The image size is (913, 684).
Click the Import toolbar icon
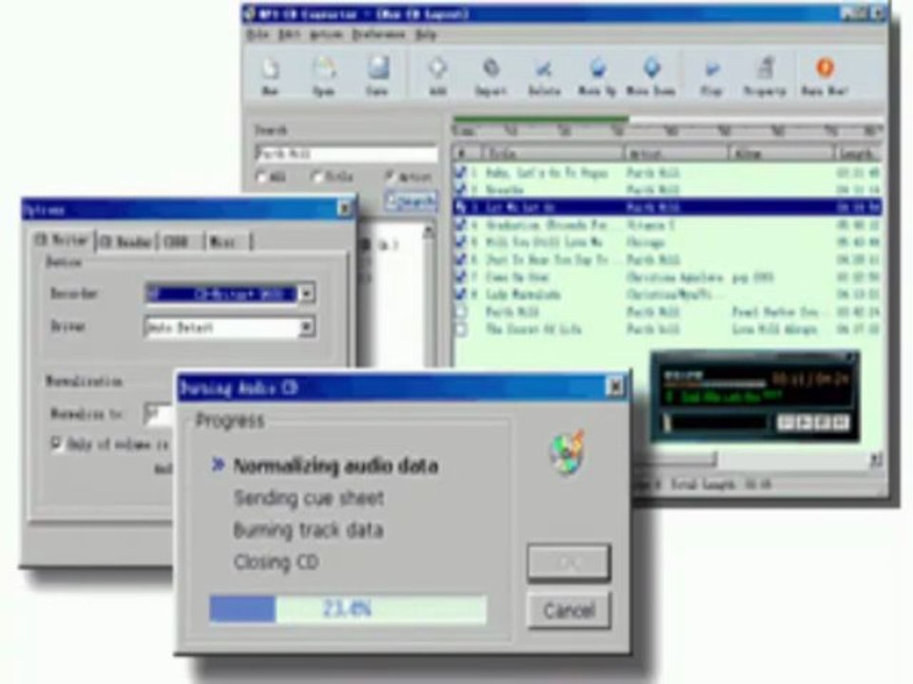pos(491,68)
